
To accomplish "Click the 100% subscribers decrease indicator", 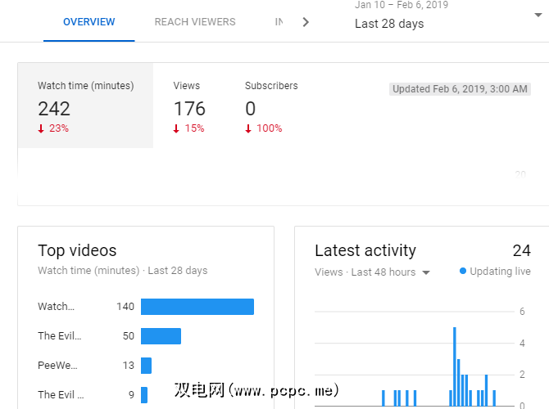I will pos(264,128).
